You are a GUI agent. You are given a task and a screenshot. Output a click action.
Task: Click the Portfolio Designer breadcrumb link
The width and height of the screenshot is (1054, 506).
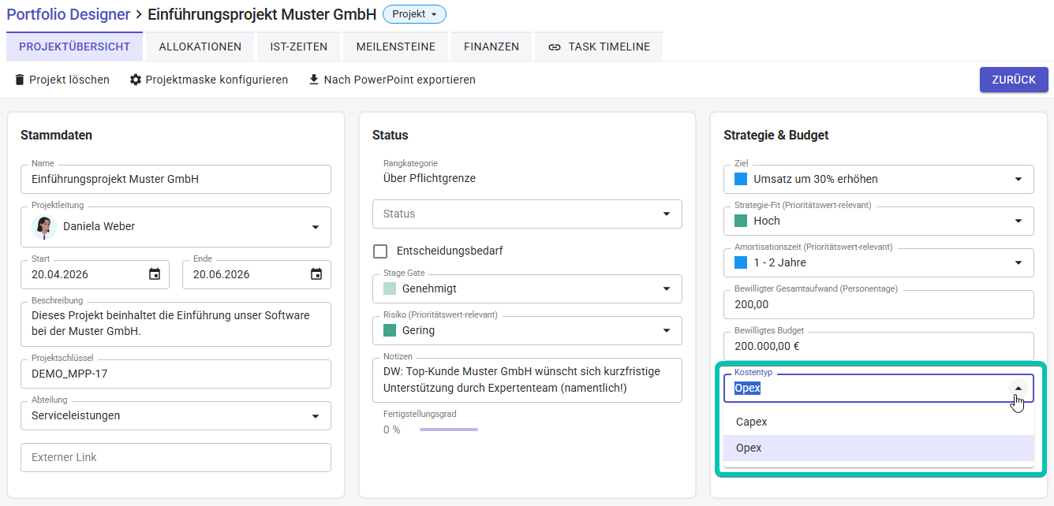point(68,14)
